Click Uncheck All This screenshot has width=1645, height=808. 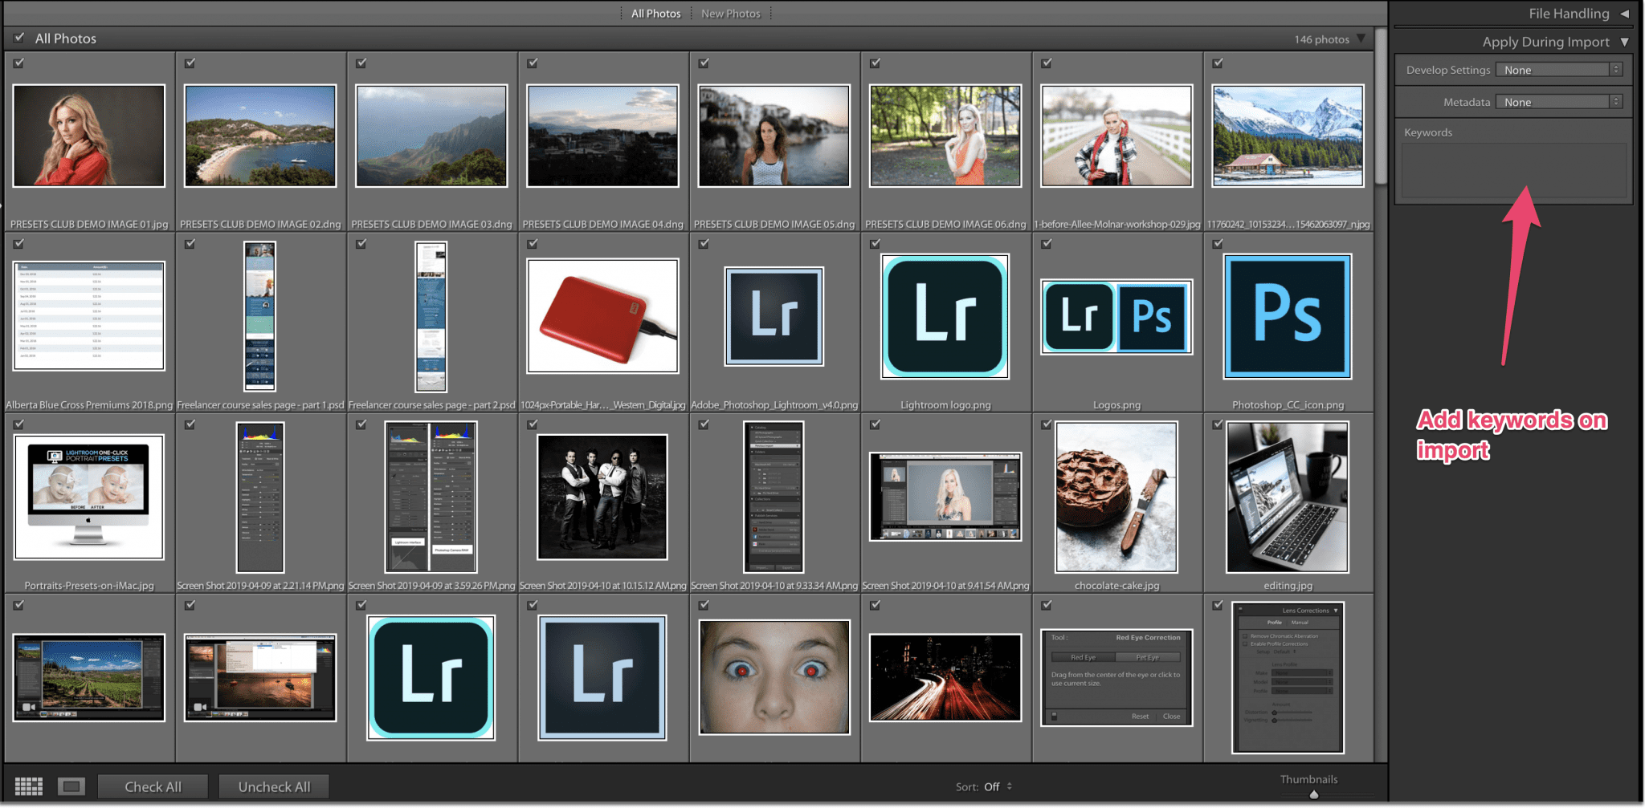274,786
